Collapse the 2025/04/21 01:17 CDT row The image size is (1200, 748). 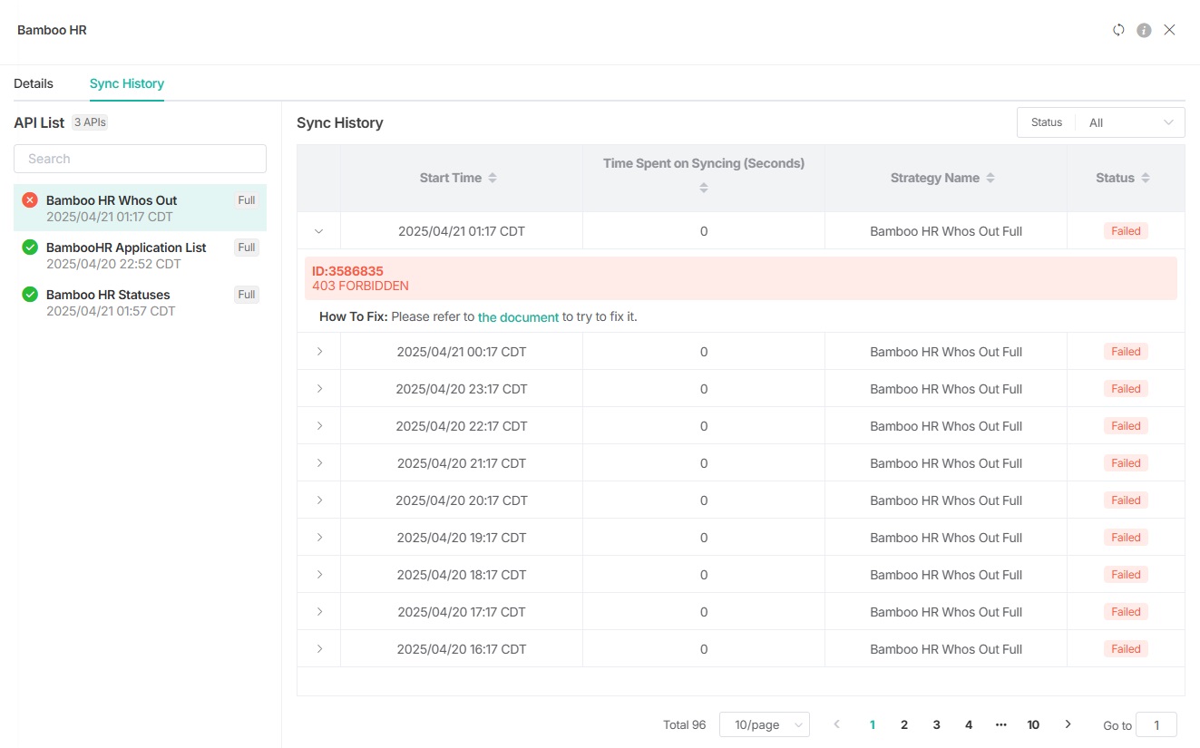pyautogui.click(x=318, y=231)
